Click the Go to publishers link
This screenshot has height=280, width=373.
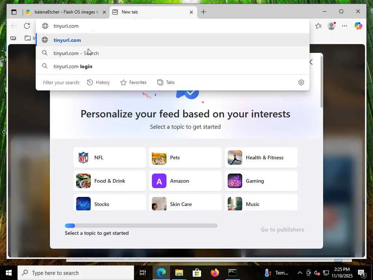tap(282, 230)
